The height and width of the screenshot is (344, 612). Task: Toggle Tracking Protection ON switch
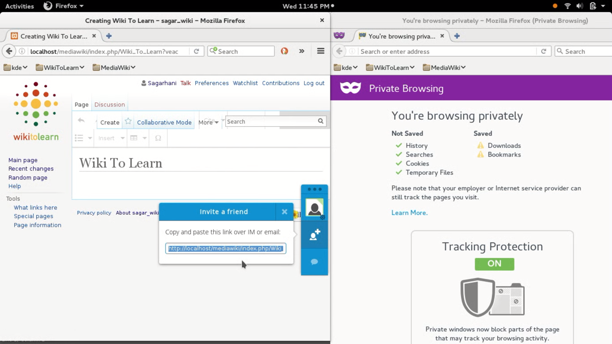coord(494,264)
